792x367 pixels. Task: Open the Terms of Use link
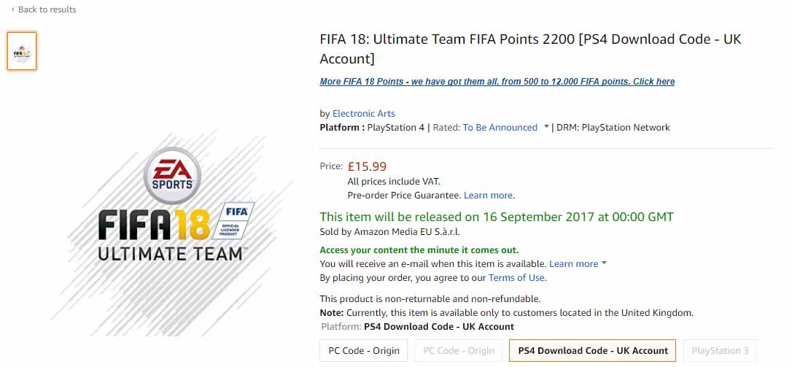(x=516, y=277)
